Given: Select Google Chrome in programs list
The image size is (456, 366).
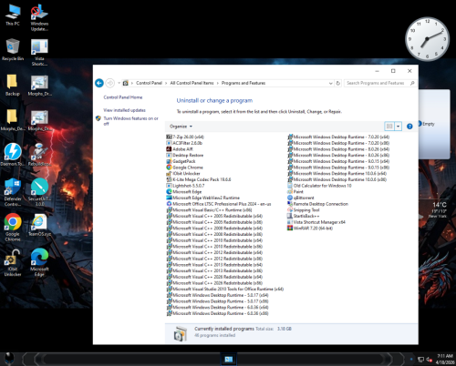Looking at the screenshot, I should click(184, 168).
